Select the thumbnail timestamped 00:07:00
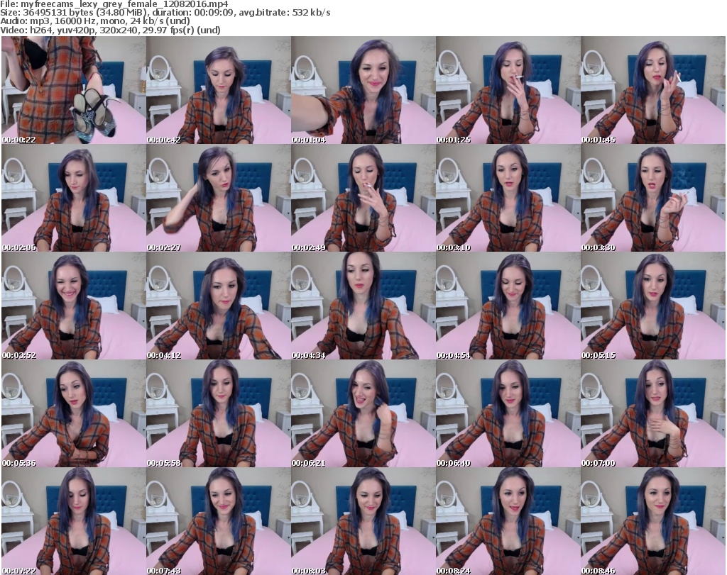 click(653, 414)
